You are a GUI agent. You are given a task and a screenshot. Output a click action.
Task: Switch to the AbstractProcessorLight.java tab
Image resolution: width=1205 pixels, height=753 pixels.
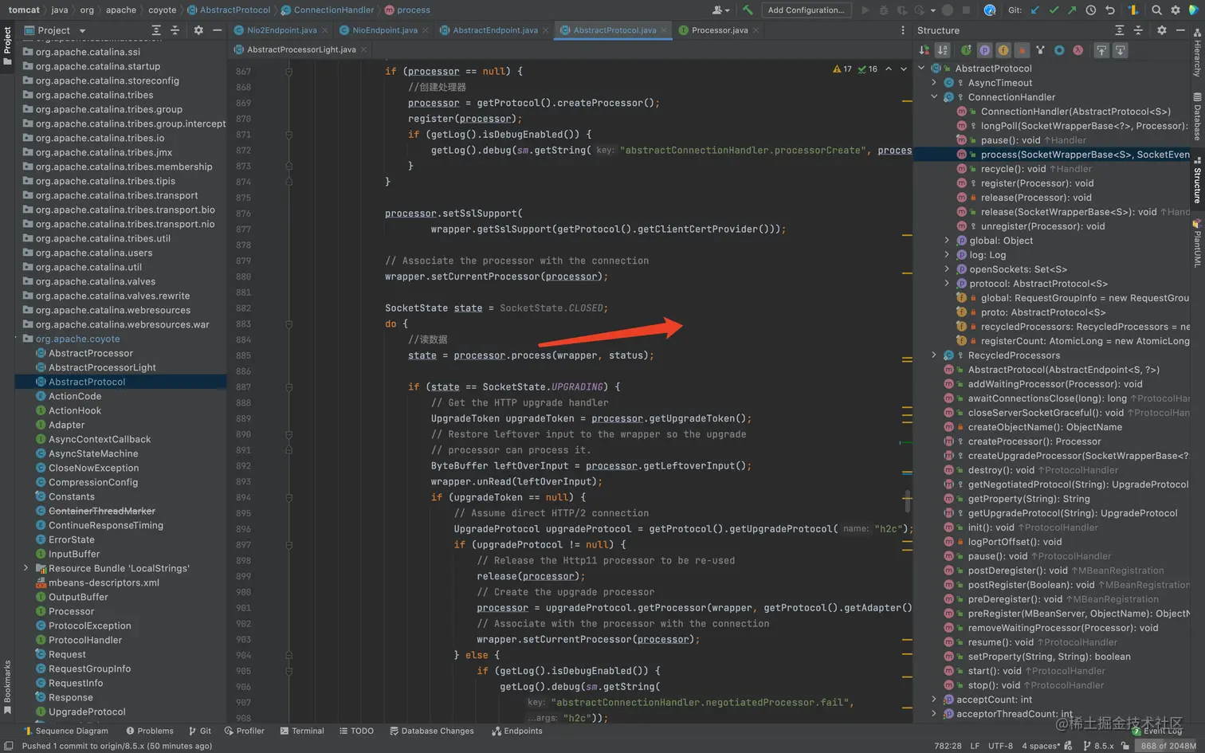point(301,49)
